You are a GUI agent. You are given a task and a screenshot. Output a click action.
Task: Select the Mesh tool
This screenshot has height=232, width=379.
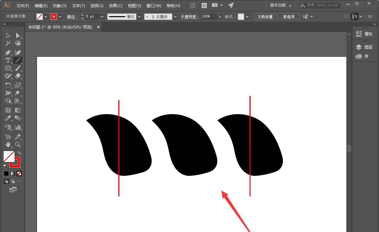pyautogui.click(x=8, y=110)
